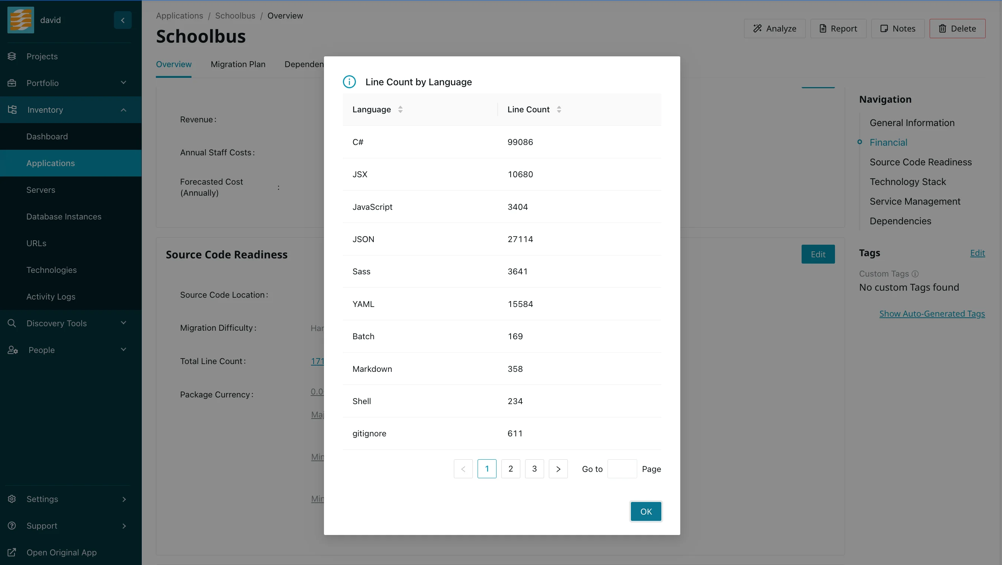This screenshot has width=1002, height=565.
Task: Click the YAML line count 15584
Action: click(x=520, y=304)
